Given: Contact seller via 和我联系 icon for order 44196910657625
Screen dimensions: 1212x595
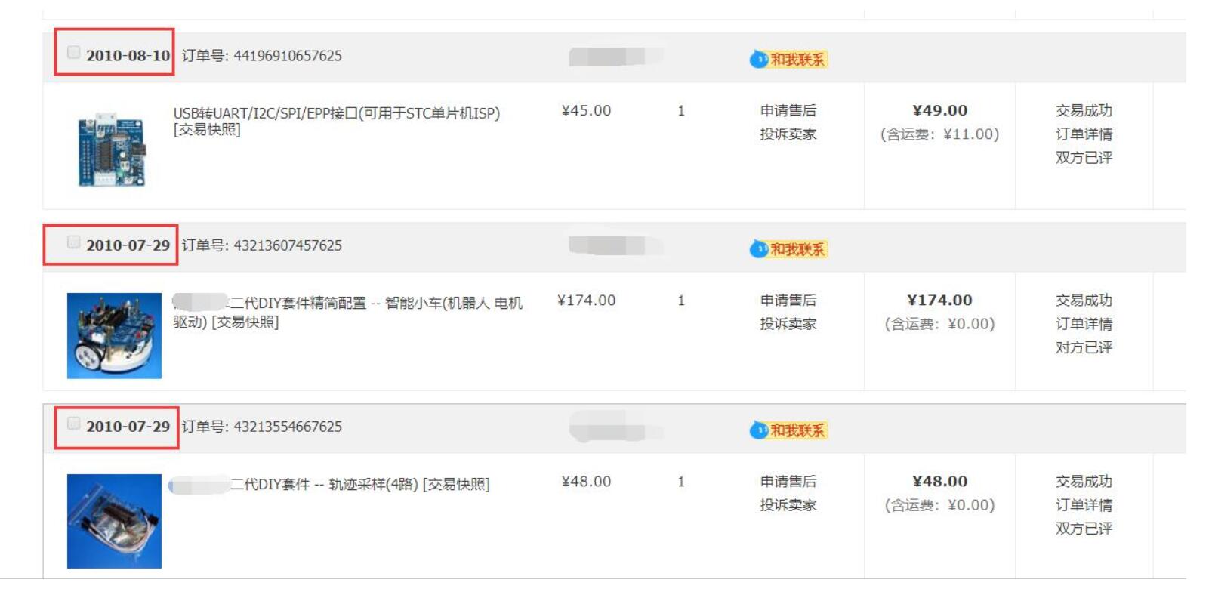Looking at the screenshot, I should [x=788, y=60].
